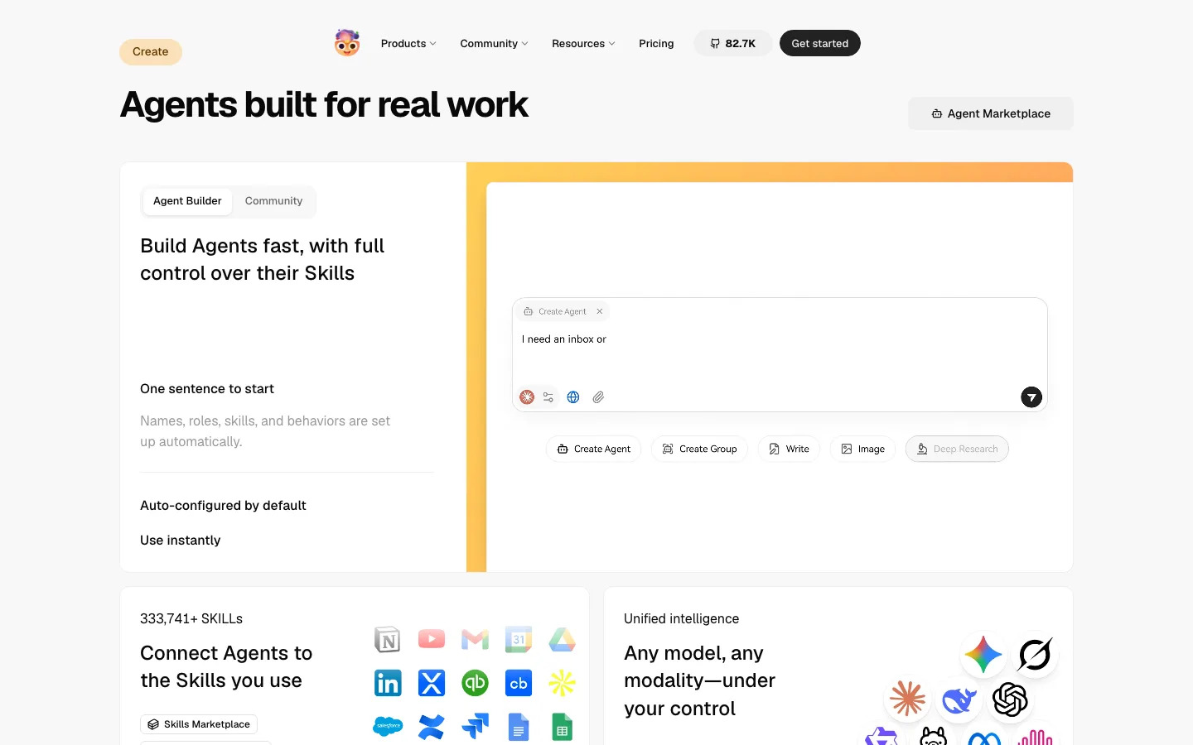The image size is (1193, 745).
Task: Expand the One sentence to start item
Action: [207, 388]
